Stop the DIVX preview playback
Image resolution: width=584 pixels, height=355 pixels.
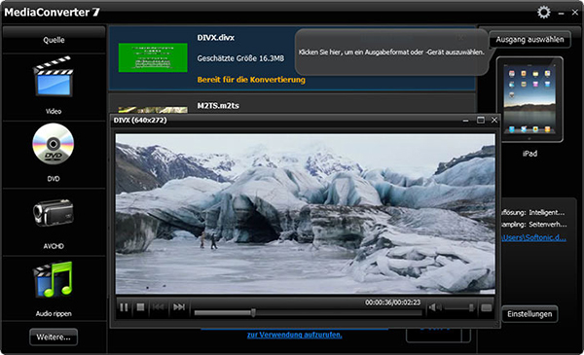click(x=140, y=307)
